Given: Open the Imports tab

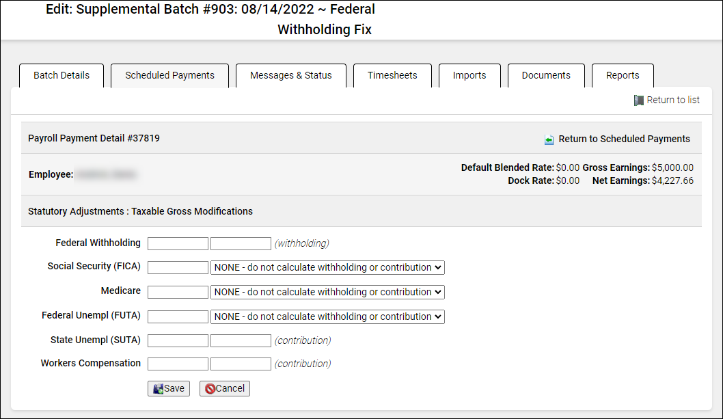Looking at the screenshot, I should point(469,75).
